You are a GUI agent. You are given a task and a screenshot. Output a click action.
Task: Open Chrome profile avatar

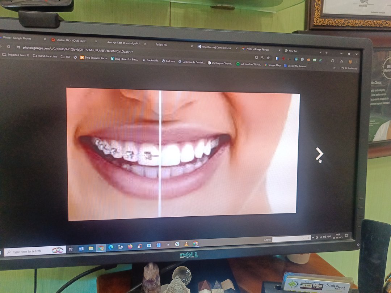click(x=350, y=61)
